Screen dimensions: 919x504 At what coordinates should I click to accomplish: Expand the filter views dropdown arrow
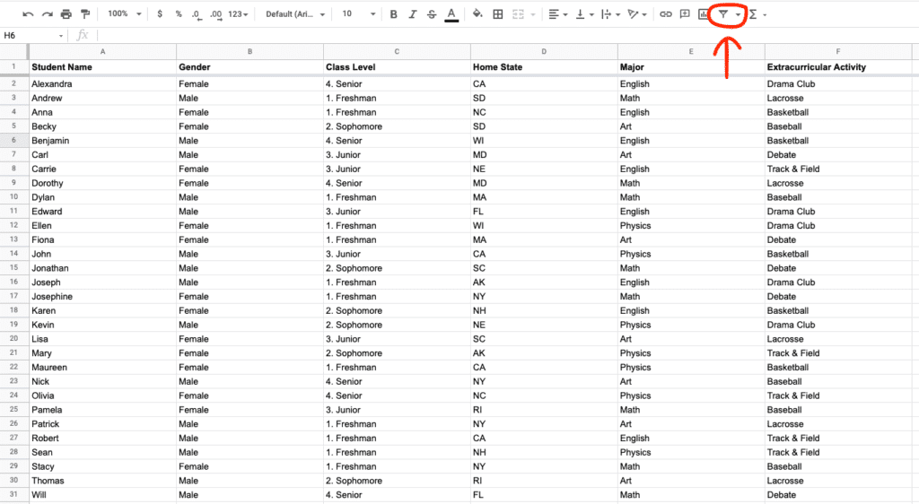pos(738,14)
